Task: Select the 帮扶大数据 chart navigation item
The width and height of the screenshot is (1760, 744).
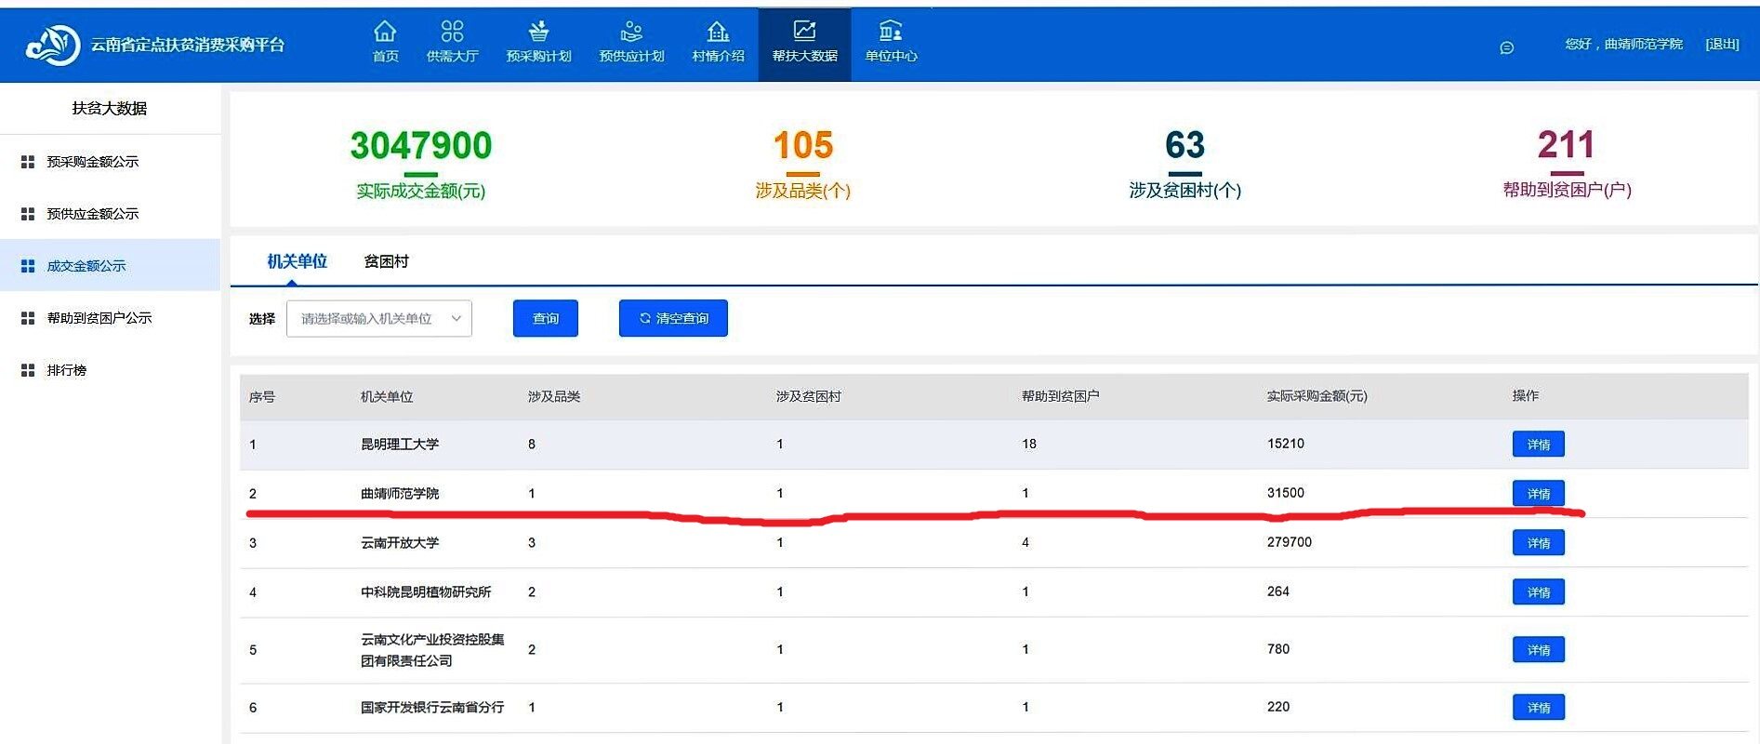Action: pyautogui.click(x=804, y=43)
